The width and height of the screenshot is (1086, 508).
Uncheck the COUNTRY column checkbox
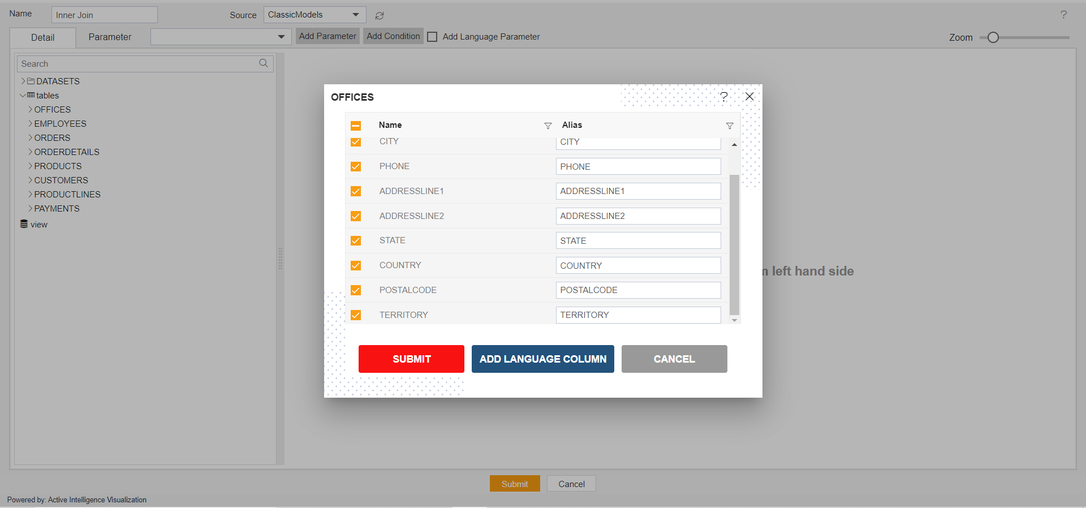click(356, 265)
